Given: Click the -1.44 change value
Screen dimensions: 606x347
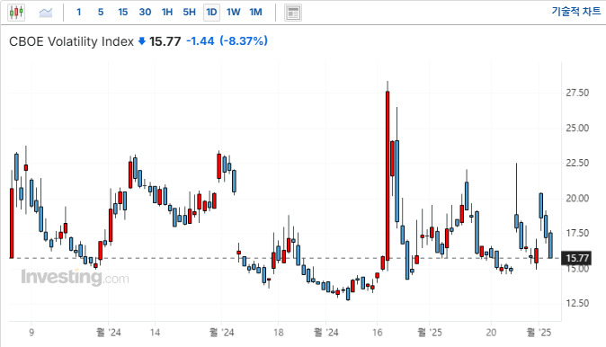Looking at the screenshot, I should click(x=201, y=41).
